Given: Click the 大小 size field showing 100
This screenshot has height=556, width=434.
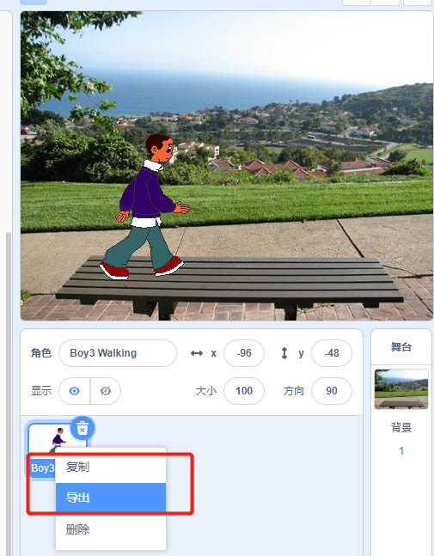Looking at the screenshot, I should tap(244, 391).
